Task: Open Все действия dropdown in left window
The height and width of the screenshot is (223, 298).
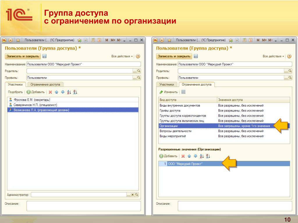Action: pos(122,56)
